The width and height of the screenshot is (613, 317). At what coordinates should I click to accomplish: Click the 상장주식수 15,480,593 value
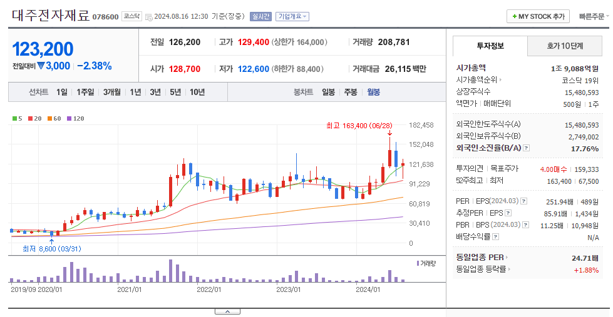click(x=582, y=93)
